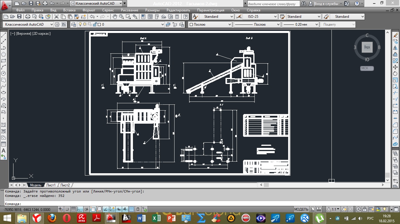
Task: Open Plot Preview in the standard toolbar
Action: pyautogui.click(x=35, y=17)
